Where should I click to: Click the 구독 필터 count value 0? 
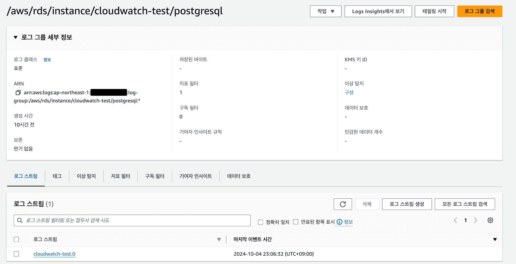(x=181, y=117)
